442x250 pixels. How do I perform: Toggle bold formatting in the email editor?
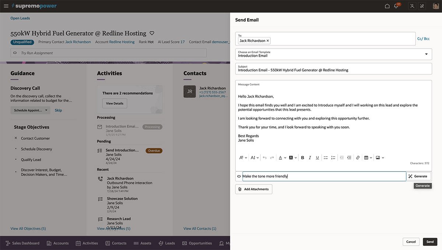302,158
